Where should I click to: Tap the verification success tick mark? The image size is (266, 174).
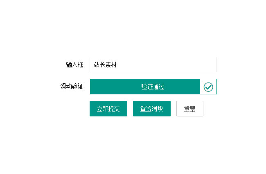208,87
